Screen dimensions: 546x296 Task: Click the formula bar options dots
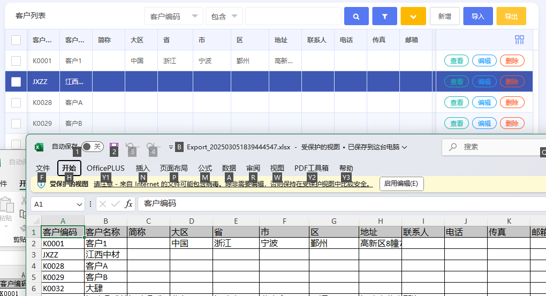click(x=90, y=204)
